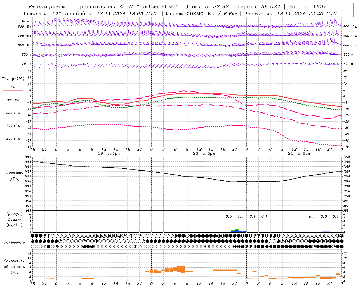The image size is (358, 286).
Task: Click the '19 ноября' date label
Action: (x=109, y=154)
